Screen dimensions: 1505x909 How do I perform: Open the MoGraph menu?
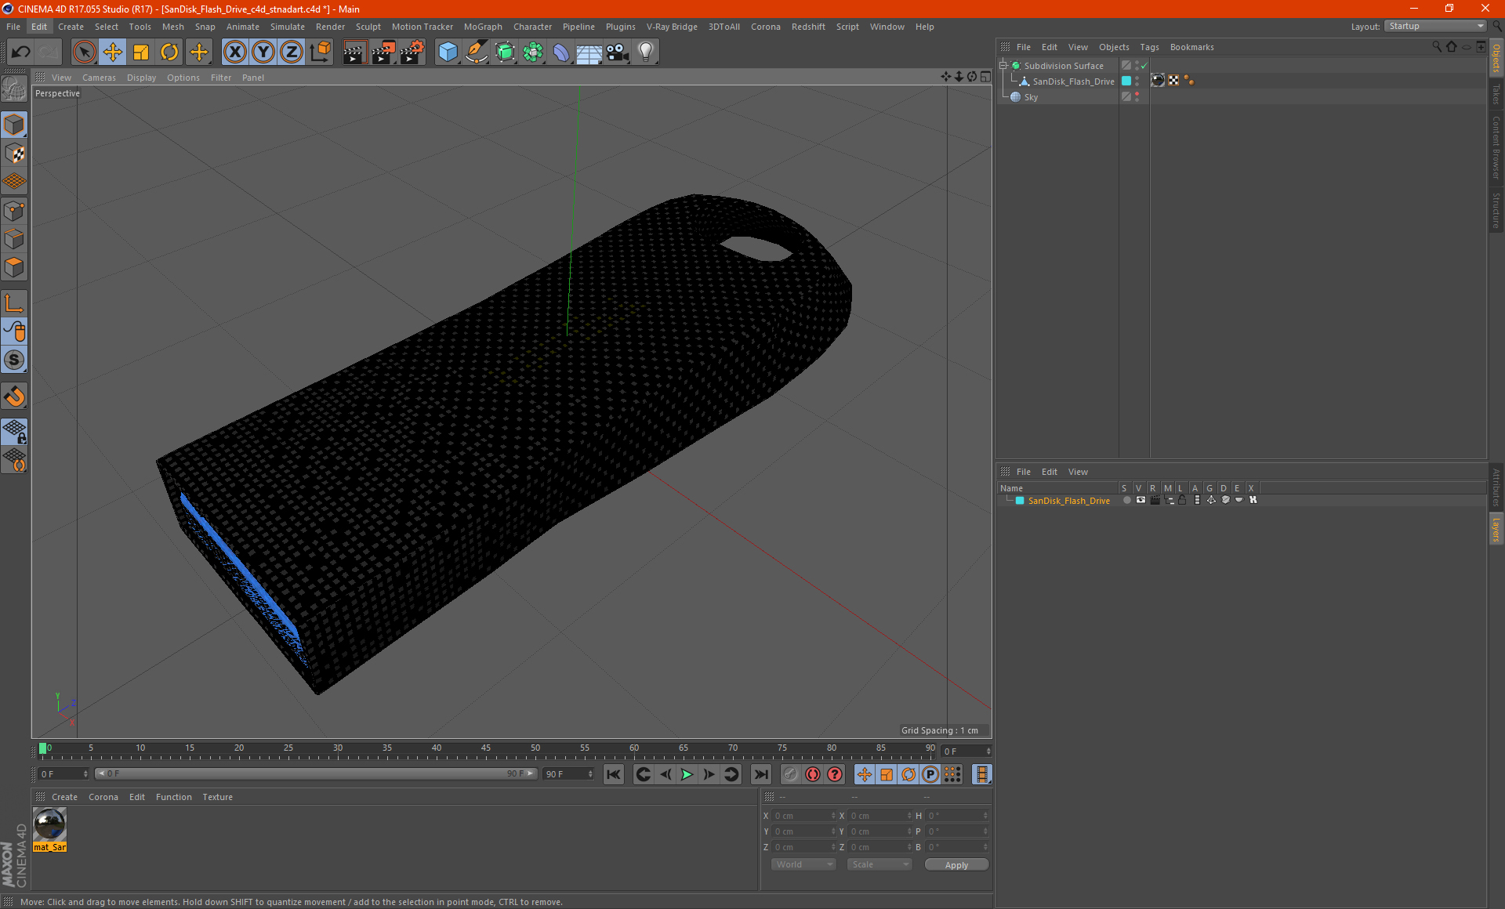483,27
